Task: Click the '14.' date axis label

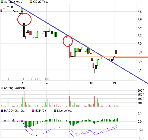Action: click(x=46, y=83)
